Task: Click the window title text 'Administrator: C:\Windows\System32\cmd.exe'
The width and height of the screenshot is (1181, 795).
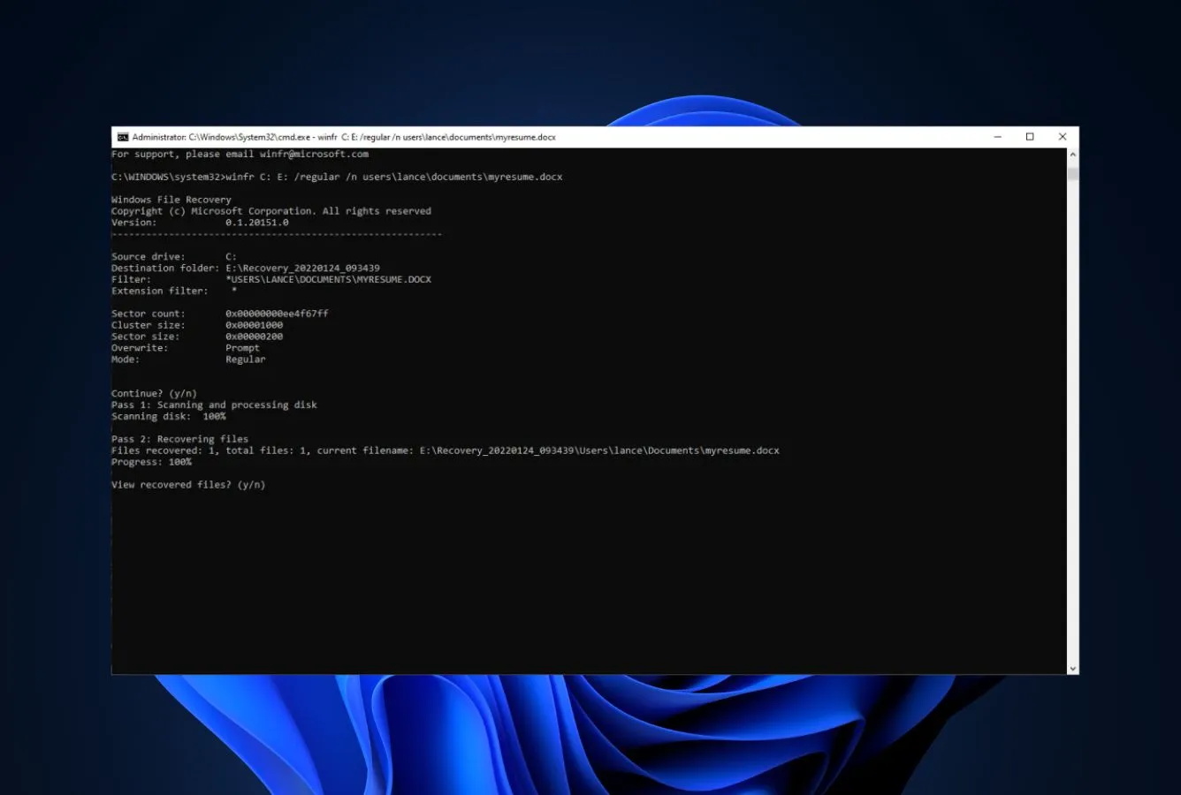Action: [223, 137]
